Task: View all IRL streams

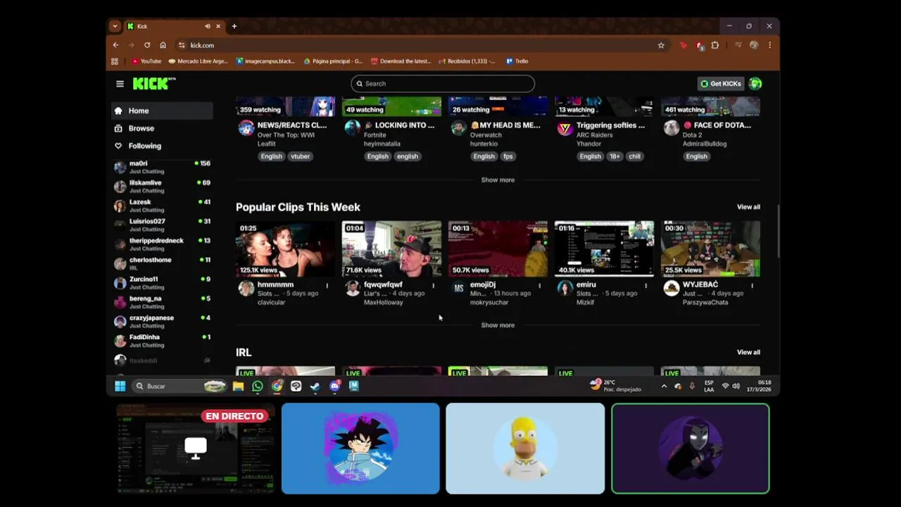Action: point(748,352)
